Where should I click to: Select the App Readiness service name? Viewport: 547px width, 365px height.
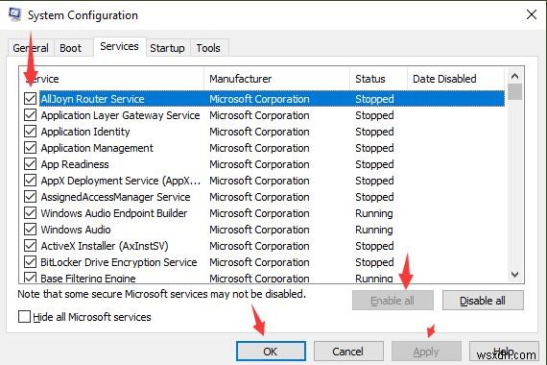(75, 164)
